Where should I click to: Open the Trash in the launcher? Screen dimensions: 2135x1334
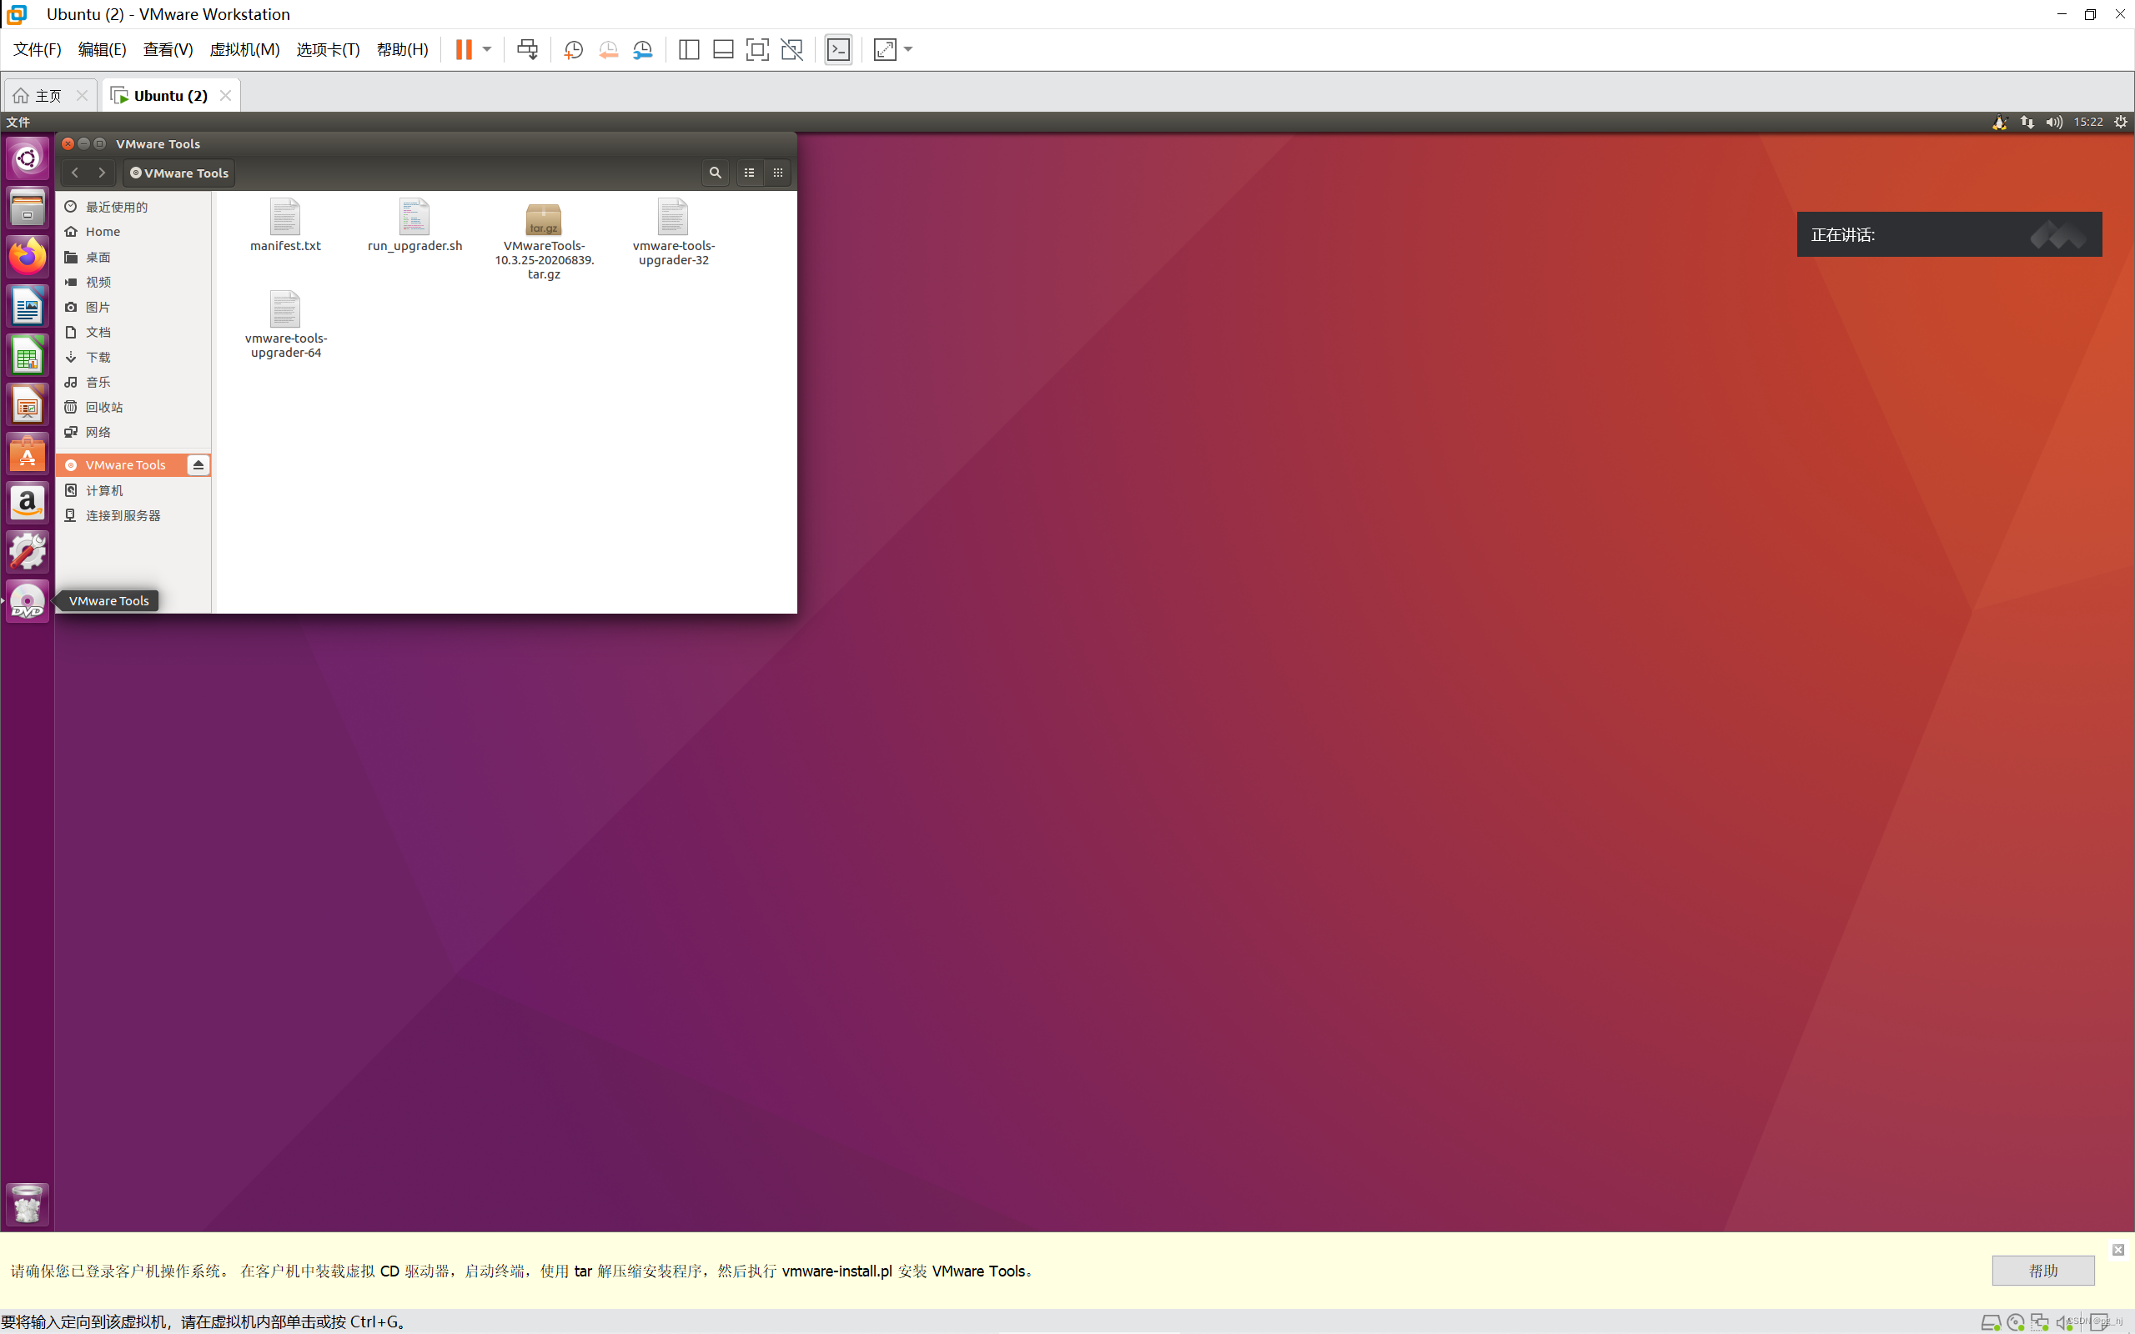coord(28,1204)
